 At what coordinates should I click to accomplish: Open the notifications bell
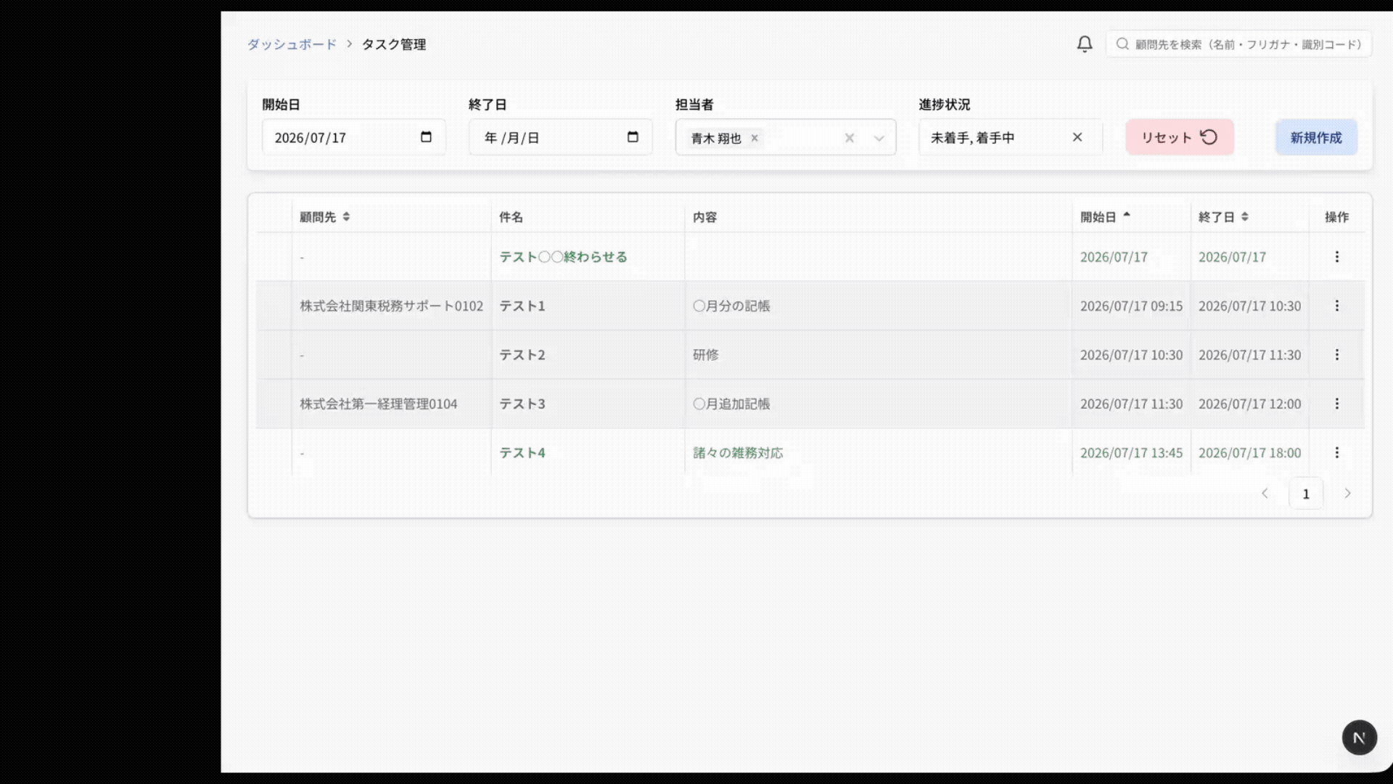pyautogui.click(x=1084, y=44)
